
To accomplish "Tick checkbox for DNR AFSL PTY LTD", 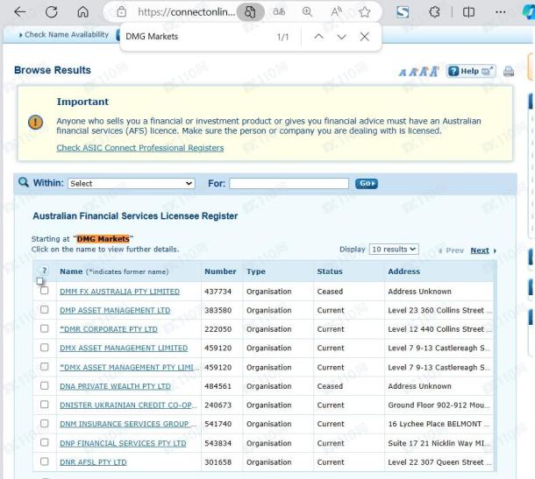I will (45, 461).
